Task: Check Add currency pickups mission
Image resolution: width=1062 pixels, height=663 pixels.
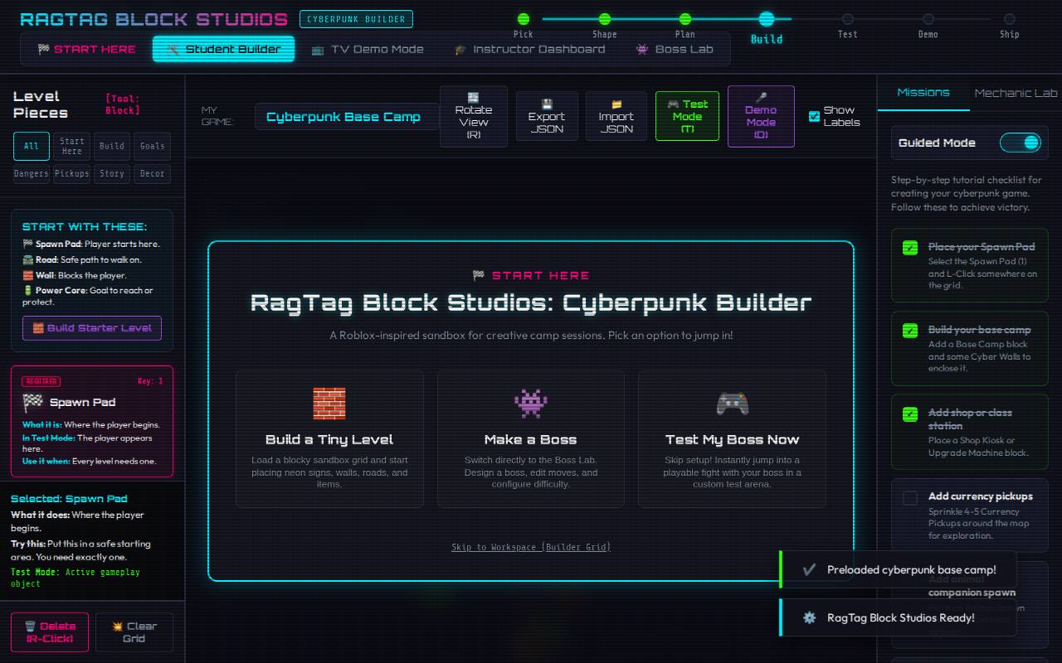Action: 910,497
